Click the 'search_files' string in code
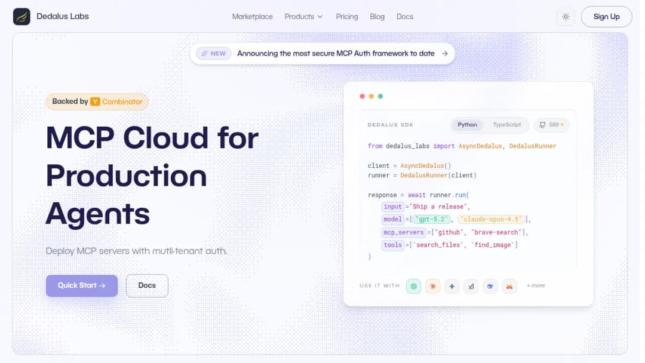The width and height of the screenshot is (645, 363). [438, 245]
